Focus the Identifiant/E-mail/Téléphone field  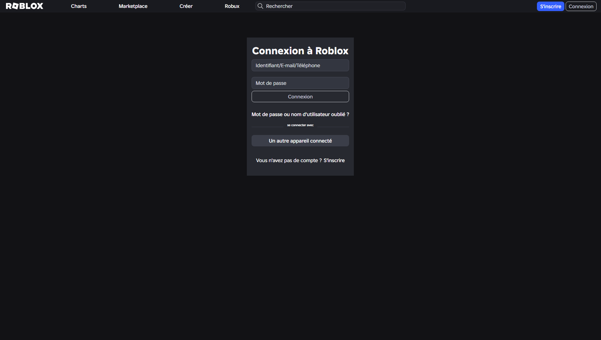[x=300, y=65]
